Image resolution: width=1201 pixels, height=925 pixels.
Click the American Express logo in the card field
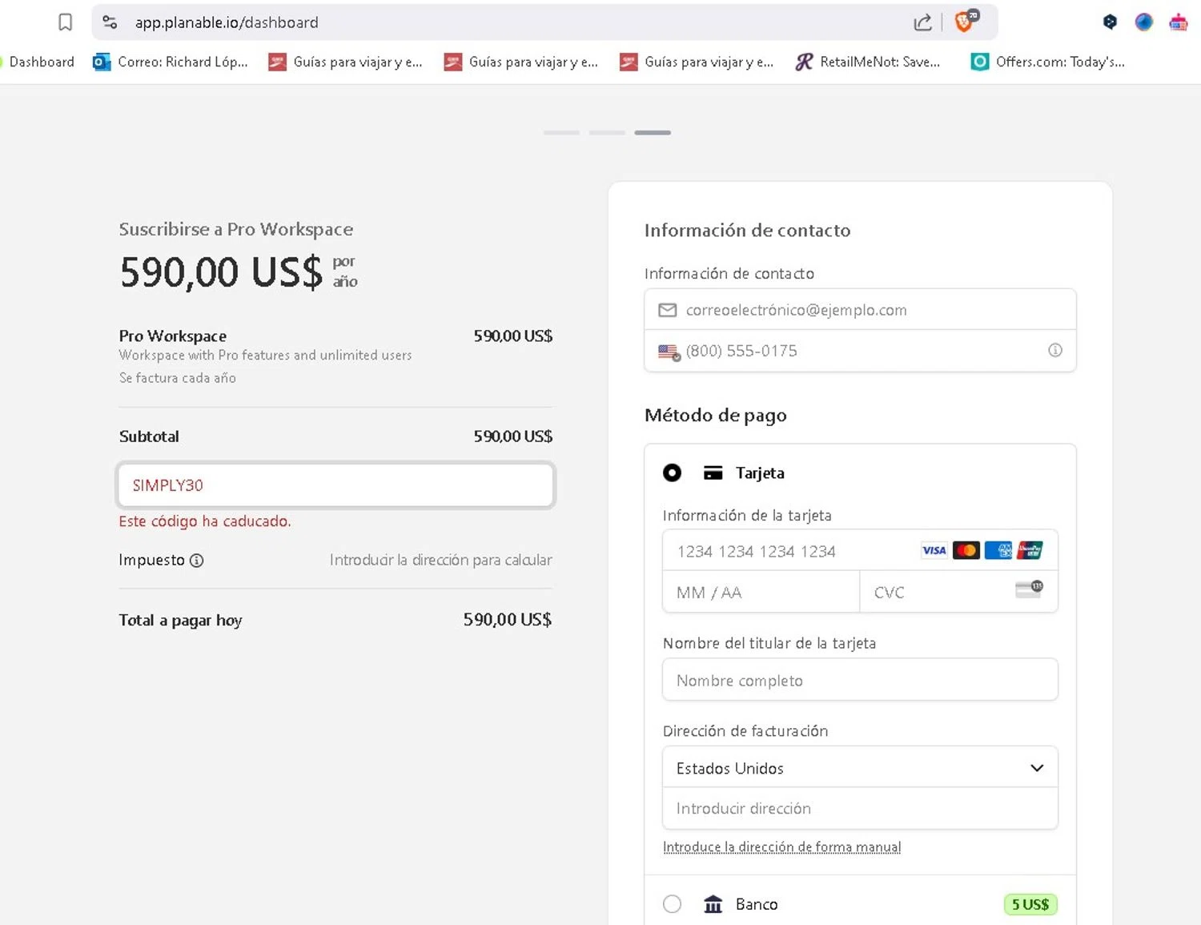pyautogui.click(x=998, y=550)
